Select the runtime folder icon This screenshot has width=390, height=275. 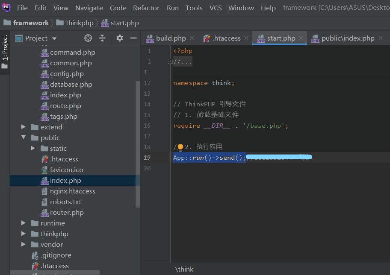(35, 223)
